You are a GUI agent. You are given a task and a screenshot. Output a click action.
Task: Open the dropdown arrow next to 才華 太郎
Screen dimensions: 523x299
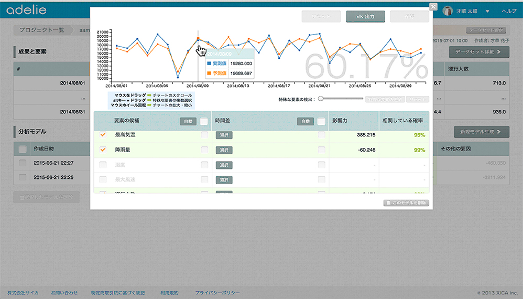487,12
